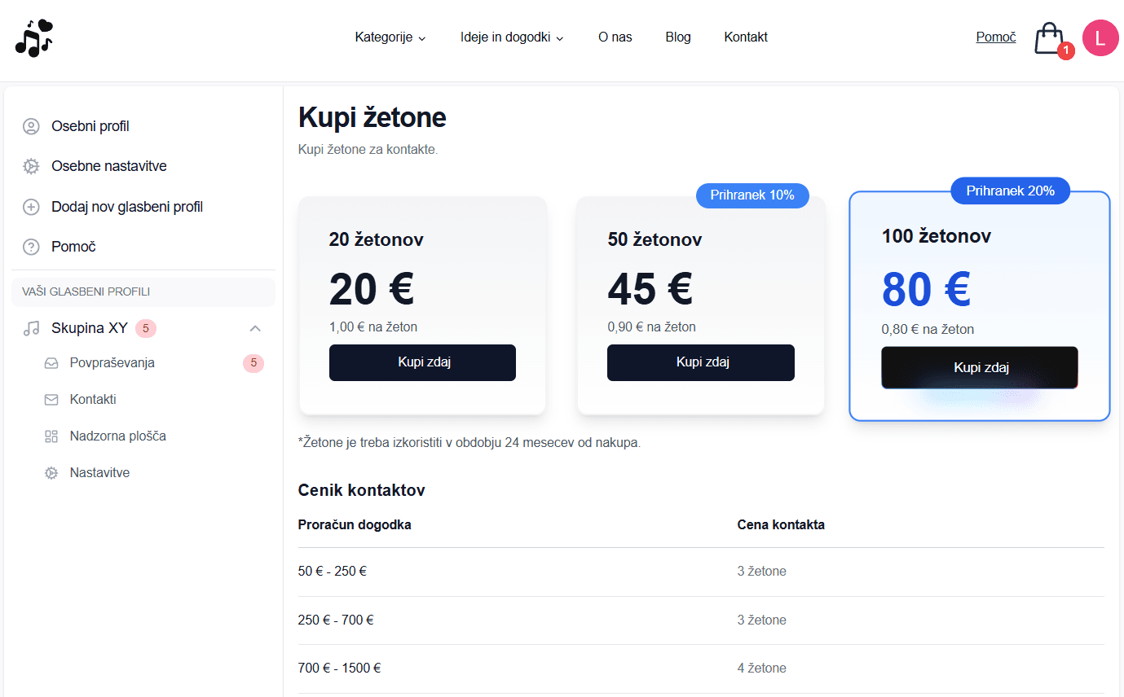Screen dimensions: 1124x697
Task: Click the pink user avatar L
Action: tap(1100, 37)
